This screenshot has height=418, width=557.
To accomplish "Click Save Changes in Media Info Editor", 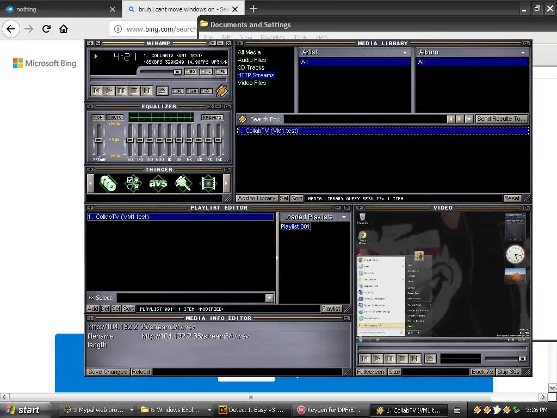I will coord(107,372).
